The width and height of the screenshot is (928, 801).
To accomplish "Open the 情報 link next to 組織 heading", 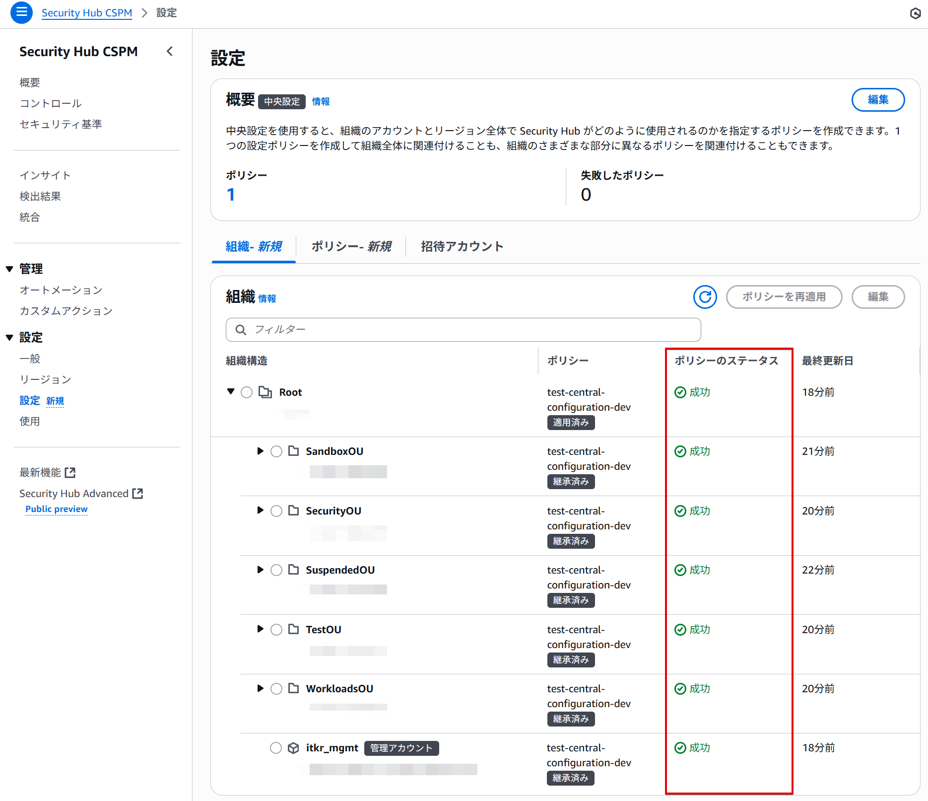I will (267, 298).
